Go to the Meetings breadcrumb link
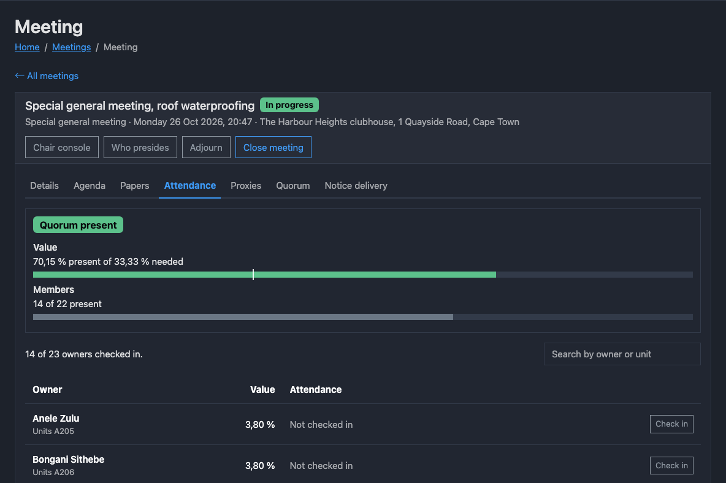Viewport: 726px width, 483px height. [x=71, y=47]
